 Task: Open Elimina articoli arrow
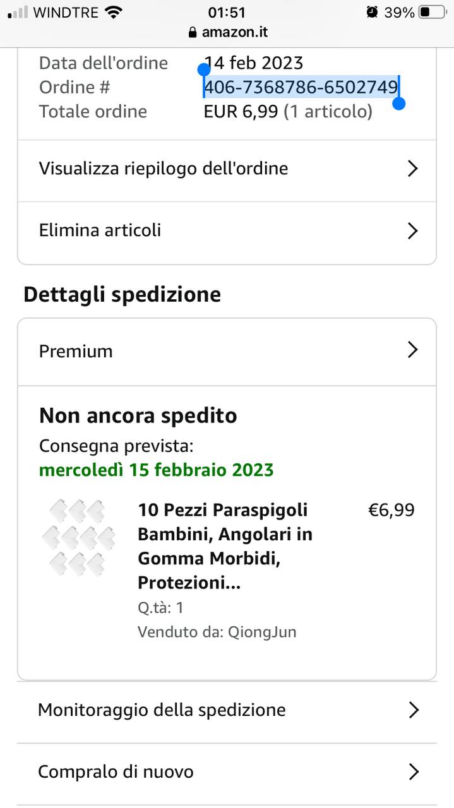click(413, 230)
